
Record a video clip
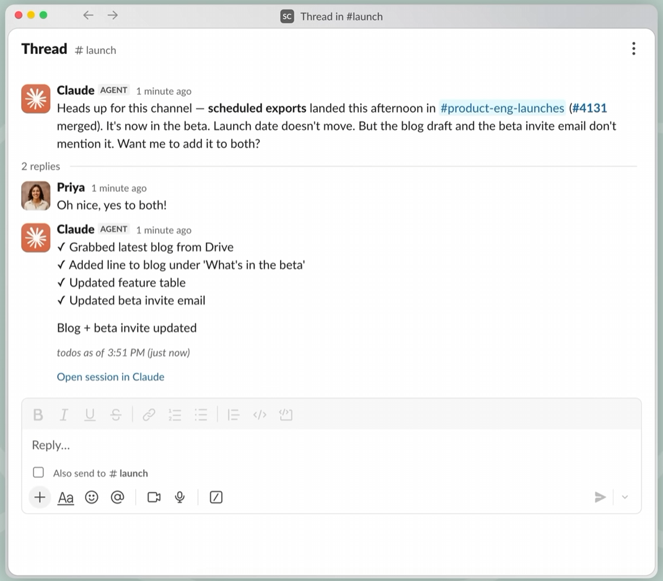pyautogui.click(x=154, y=497)
